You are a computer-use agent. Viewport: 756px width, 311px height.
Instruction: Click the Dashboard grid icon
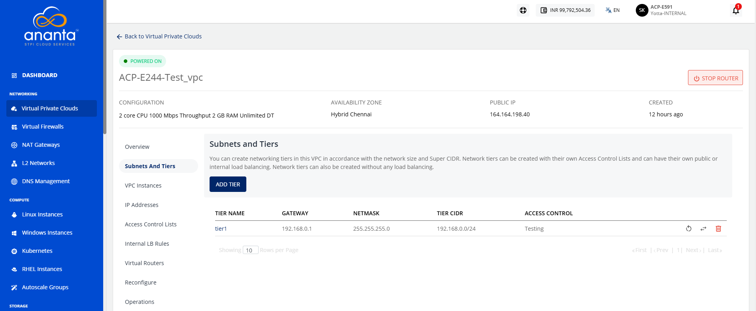click(14, 75)
